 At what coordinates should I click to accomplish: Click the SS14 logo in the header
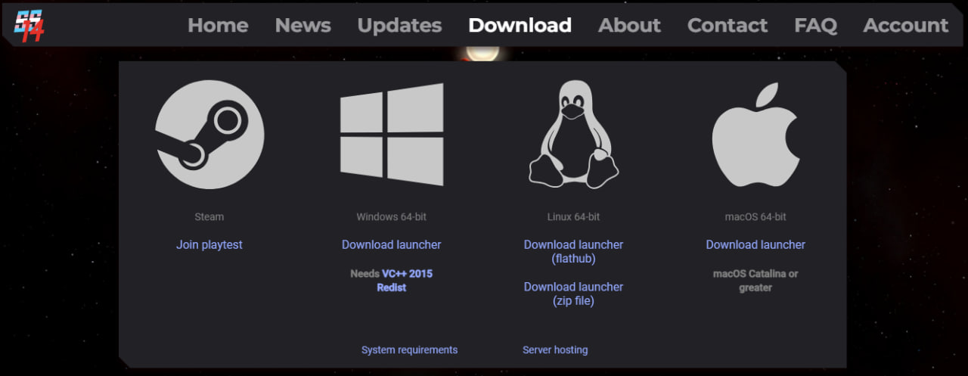[x=29, y=25]
